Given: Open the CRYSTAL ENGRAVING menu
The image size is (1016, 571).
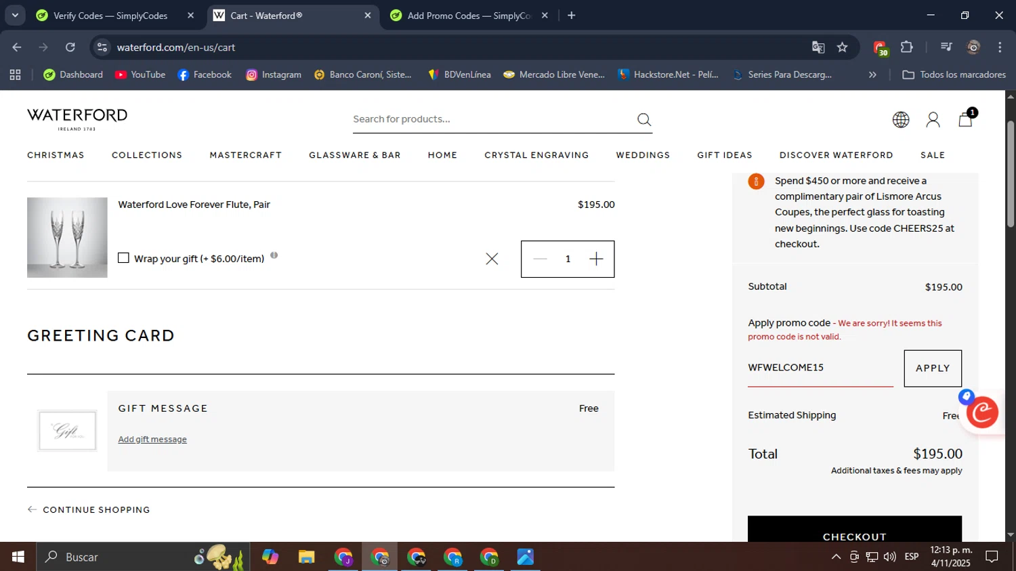Looking at the screenshot, I should 536,155.
